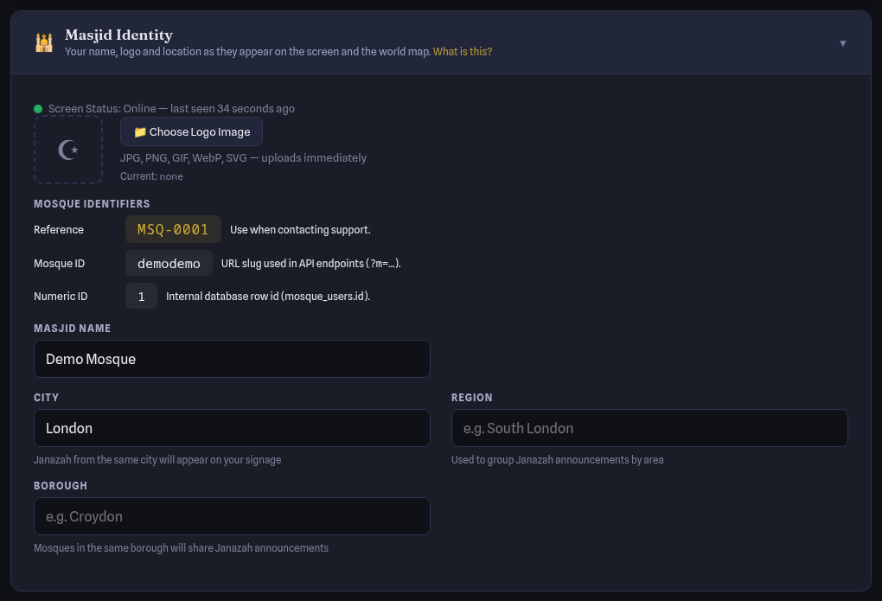Click the folder icon in Choose Logo Image
Viewport: 882px width, 601px height.
tap(140, 131)
